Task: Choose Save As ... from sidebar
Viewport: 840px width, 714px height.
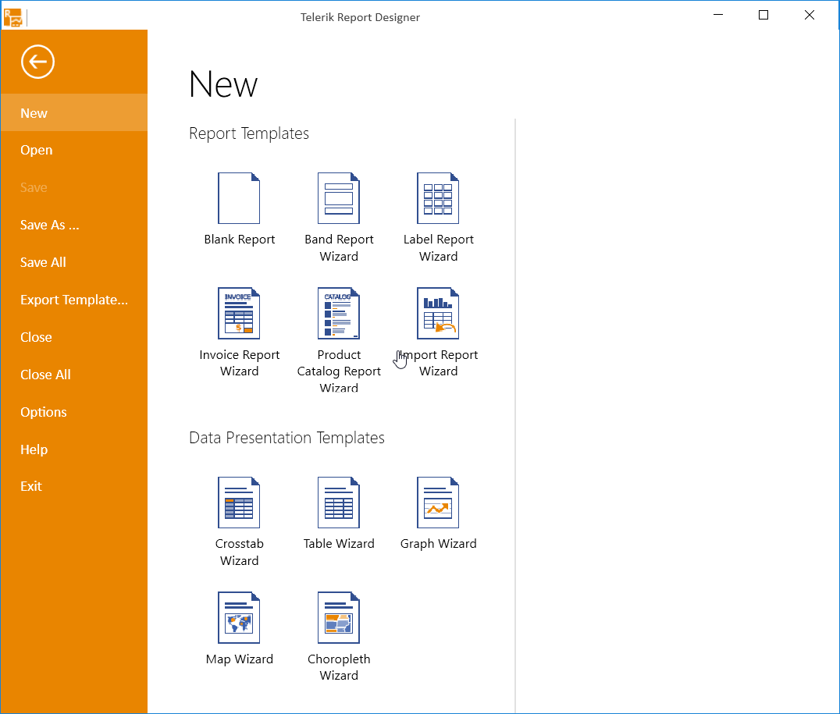Action: click(x=50, y=226)
